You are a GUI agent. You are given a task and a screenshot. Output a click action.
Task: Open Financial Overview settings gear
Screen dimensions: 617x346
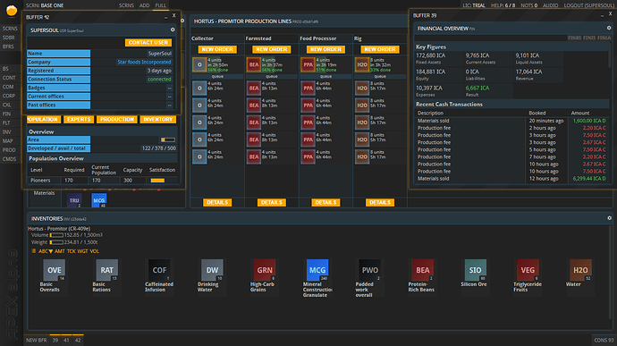(x=609, y=28)
